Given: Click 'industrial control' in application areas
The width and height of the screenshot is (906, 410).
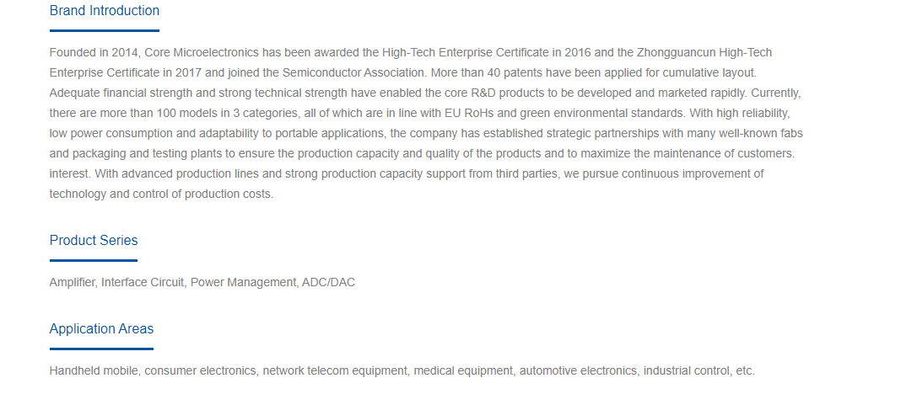Looking at the screenshot, I should (x=687, y=370).
